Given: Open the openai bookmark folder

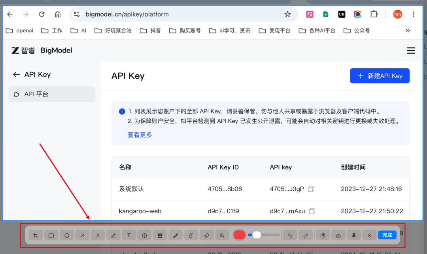Looking at the screenshot, I should [x=20, y=30].
